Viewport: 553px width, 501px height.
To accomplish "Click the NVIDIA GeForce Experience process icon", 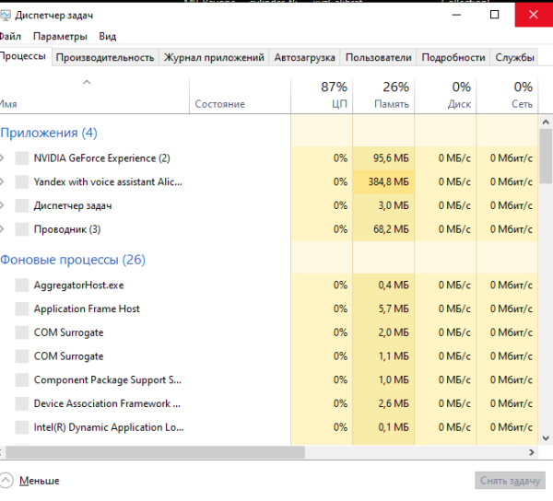I will [22, 158].
